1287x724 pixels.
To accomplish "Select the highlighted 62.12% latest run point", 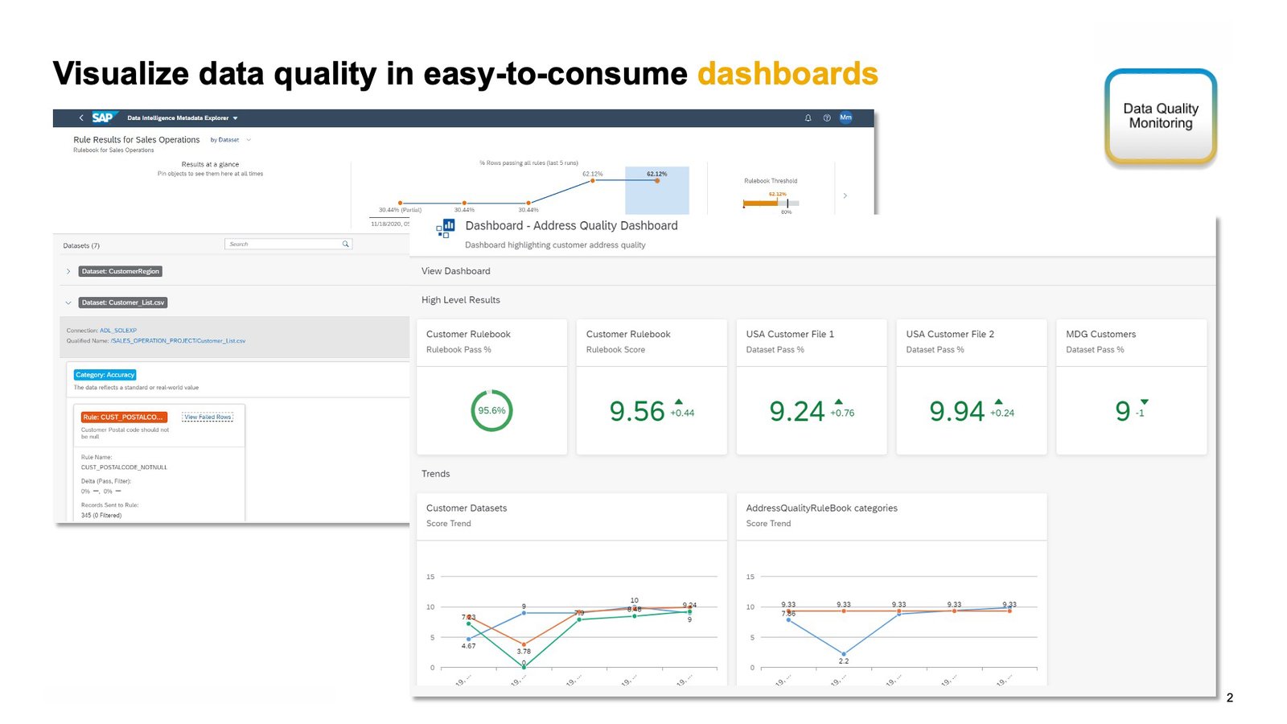I will (657, 180).
